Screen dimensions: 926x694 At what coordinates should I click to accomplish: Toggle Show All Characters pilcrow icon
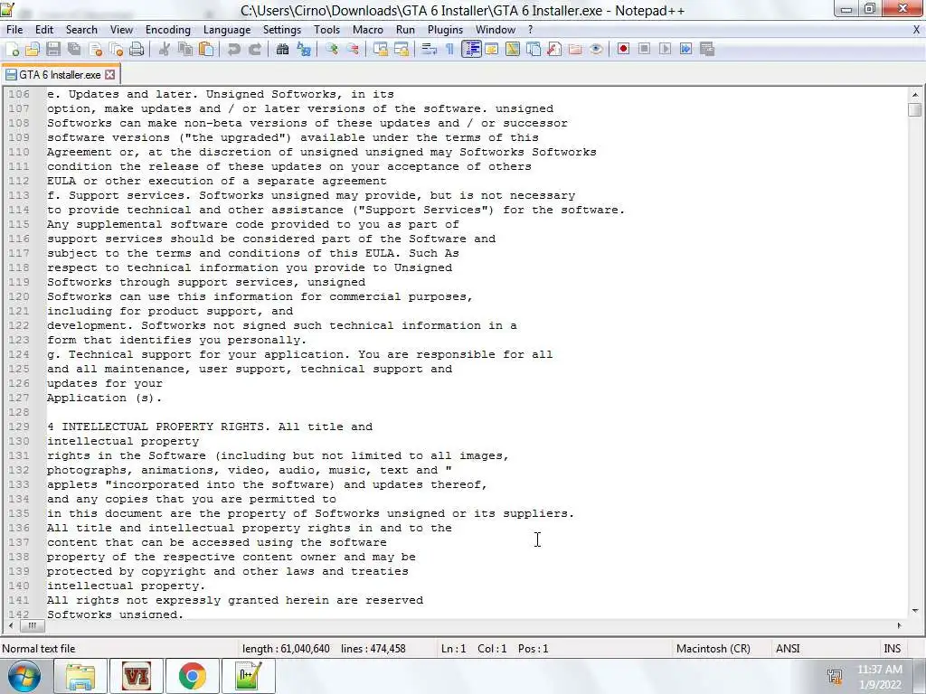click(x=450, y=50)
